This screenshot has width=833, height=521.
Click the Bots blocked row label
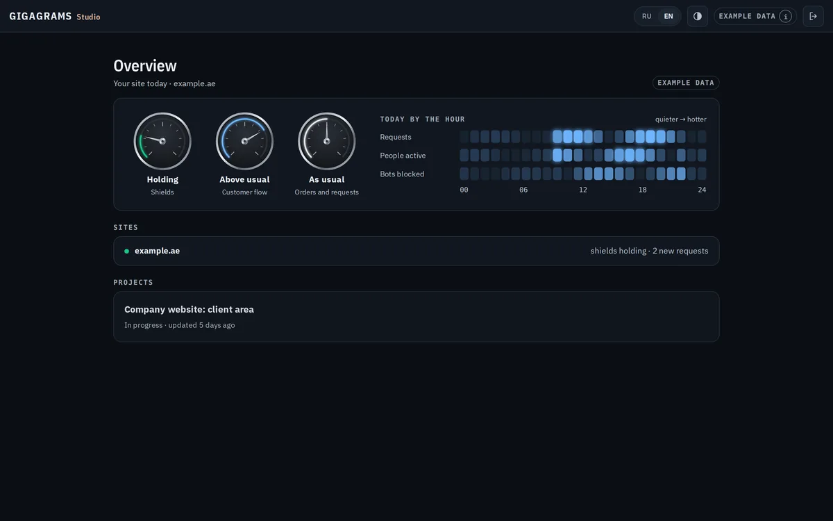[x=402, y=174]
